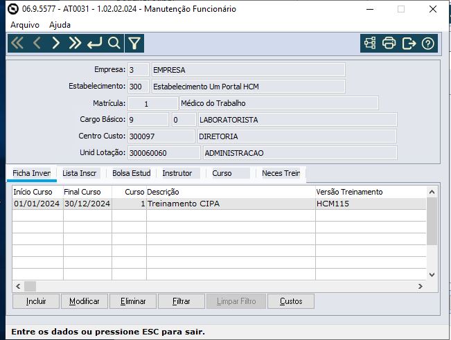Click the LABORATORISTA description field
451x340 pixels.
(x=297, y=120)
